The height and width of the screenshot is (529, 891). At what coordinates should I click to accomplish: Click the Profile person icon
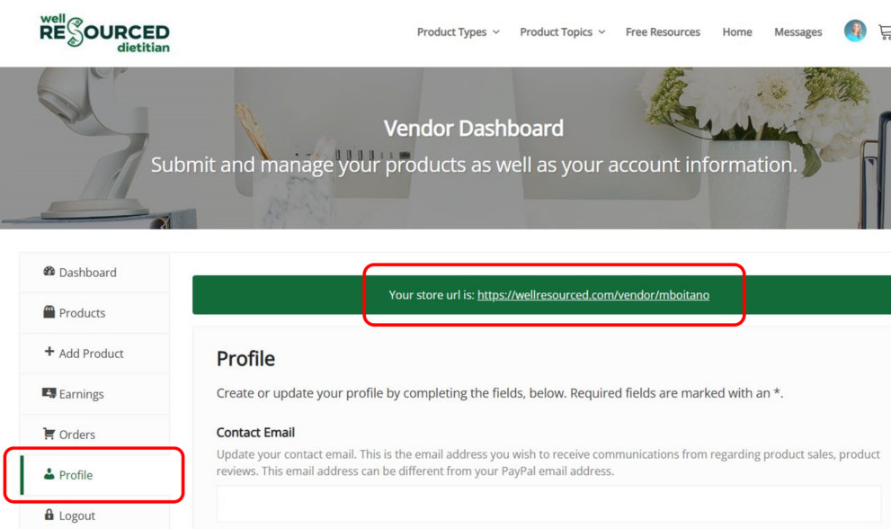pyautogui.click(x=49, y=474)
